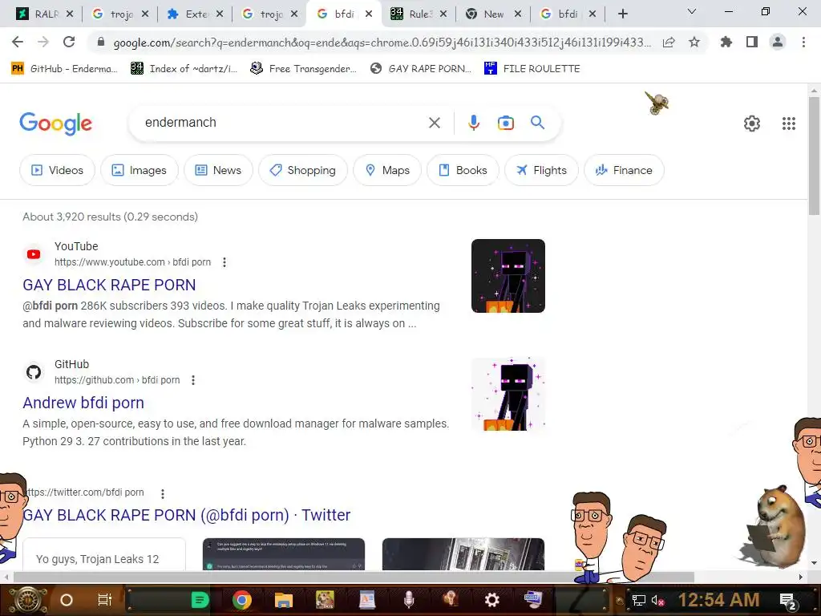Filter results by Images
The width and height of the screenshot is (821, 616).
(140, 170)
